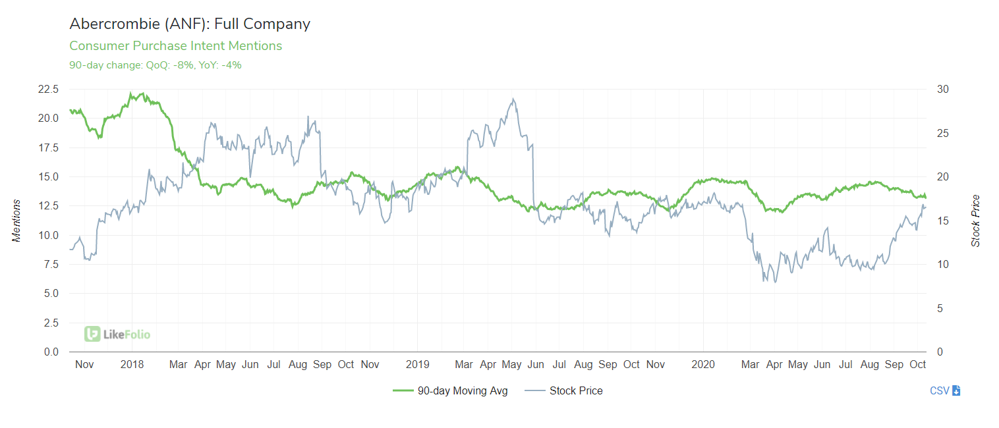
Task: Toggle the 90-day Moving Avg legend label
Action: tap(462, 390)
